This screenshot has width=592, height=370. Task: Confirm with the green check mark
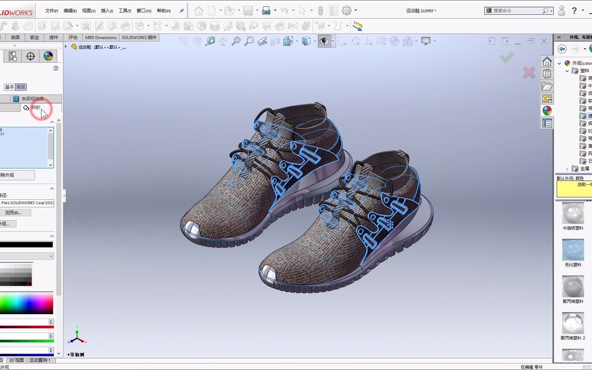coord(507,58)
